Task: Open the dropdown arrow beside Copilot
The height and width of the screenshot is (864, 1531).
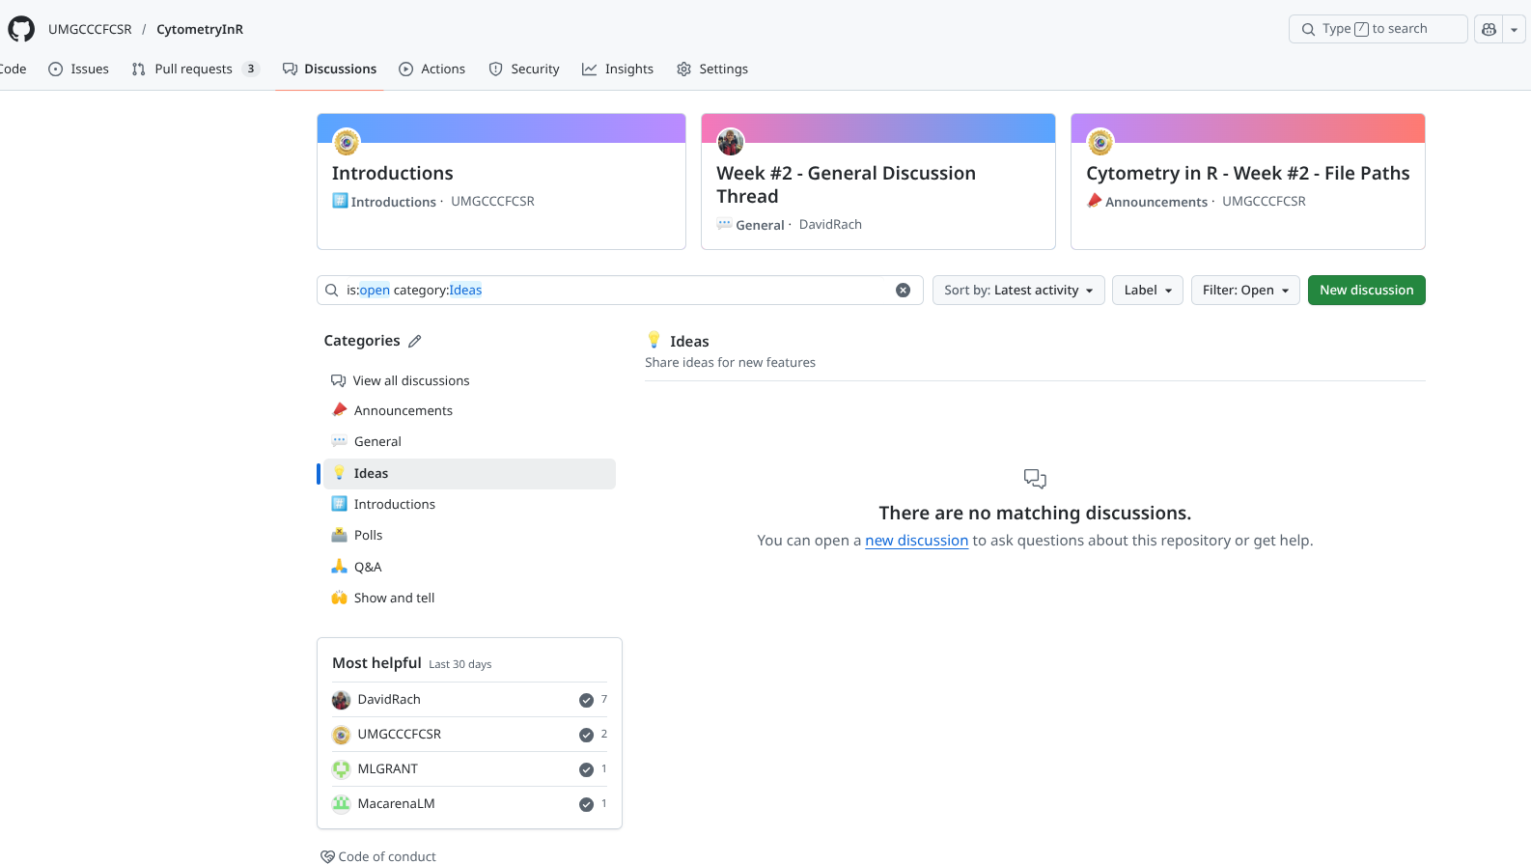Action: point(1514,30)
